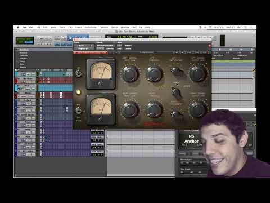
Task: Click the green edit mode selector display
Action: pos(25,41)
